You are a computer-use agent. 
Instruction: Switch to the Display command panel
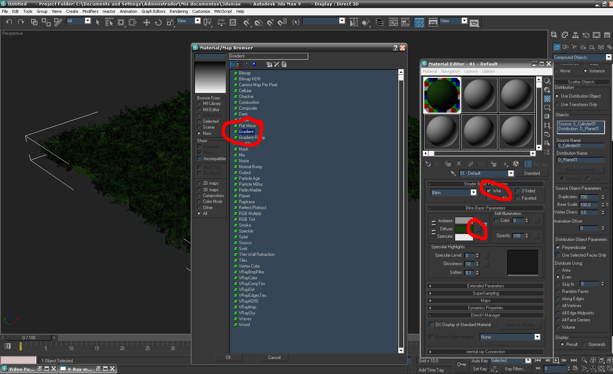point(597,35)
